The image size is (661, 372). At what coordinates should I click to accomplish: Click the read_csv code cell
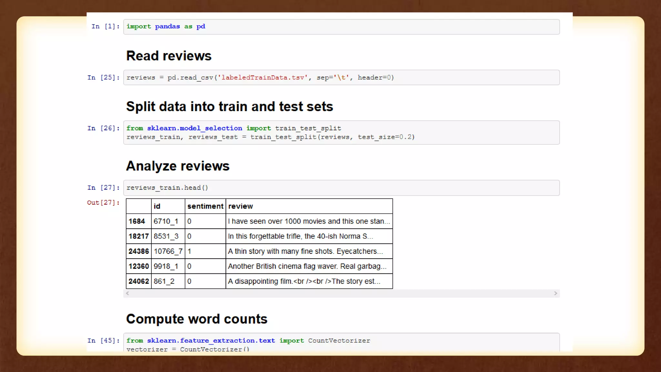[x=341, y=77]
